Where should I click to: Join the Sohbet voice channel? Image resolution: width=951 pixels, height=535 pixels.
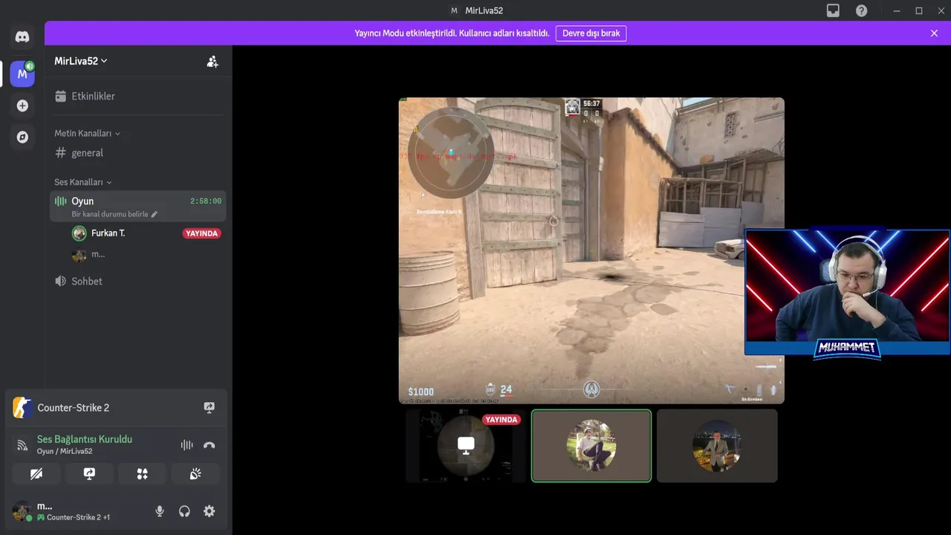click(x=138, y=281)
